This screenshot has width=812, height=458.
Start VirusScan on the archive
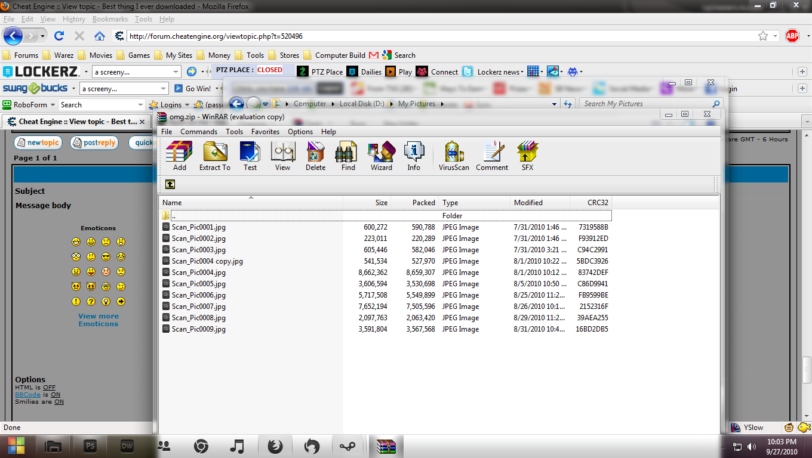(x=454, y=156)
